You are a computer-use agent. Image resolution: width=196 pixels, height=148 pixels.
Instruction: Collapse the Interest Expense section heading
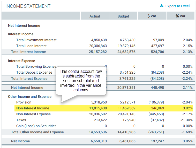[x=21, y=61]
